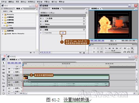Step back one frame in monitor
Screen dimensions: 139x103
point(110,48)
